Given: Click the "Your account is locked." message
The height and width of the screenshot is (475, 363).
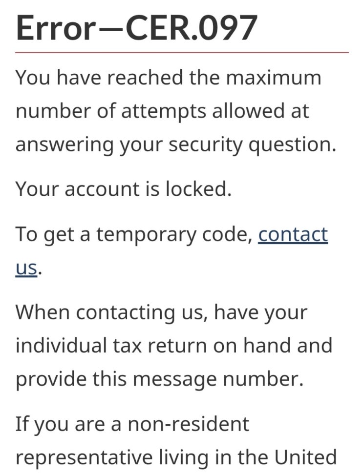Looking at the screenshot, I should (x=123, y=189).
